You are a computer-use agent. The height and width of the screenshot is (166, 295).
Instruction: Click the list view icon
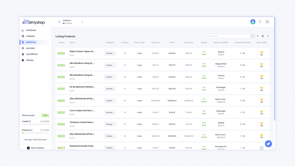point(268,36)
